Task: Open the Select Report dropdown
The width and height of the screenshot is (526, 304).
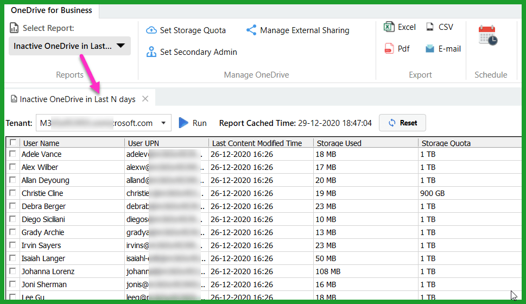Action: point(69,46)
